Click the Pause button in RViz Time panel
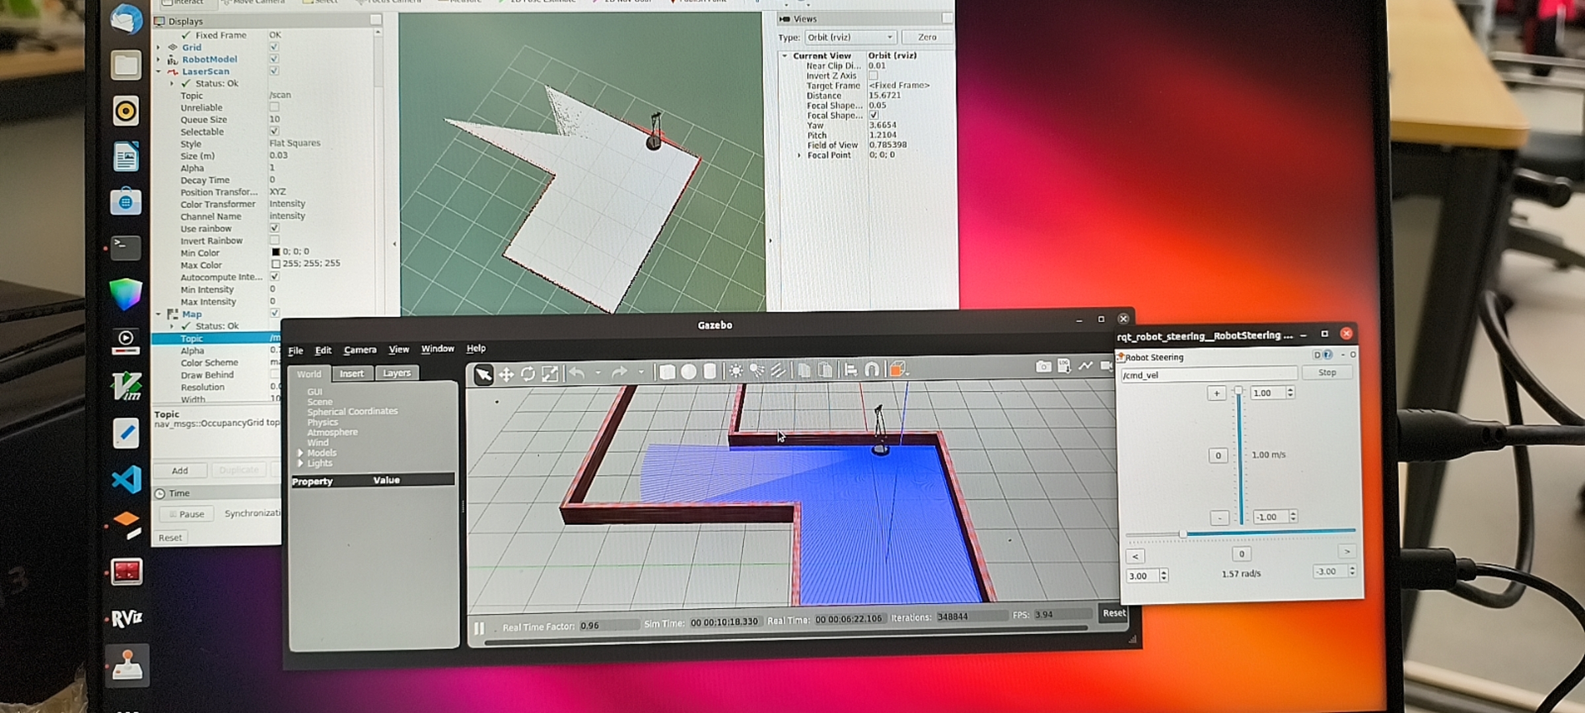This screenshot has height=713, width=1585. pyautogui.click(x=186, y=514)
